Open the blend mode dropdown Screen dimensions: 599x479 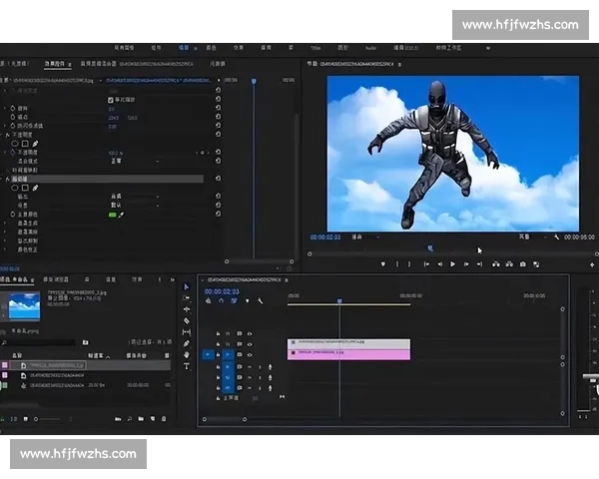[130, 161]
